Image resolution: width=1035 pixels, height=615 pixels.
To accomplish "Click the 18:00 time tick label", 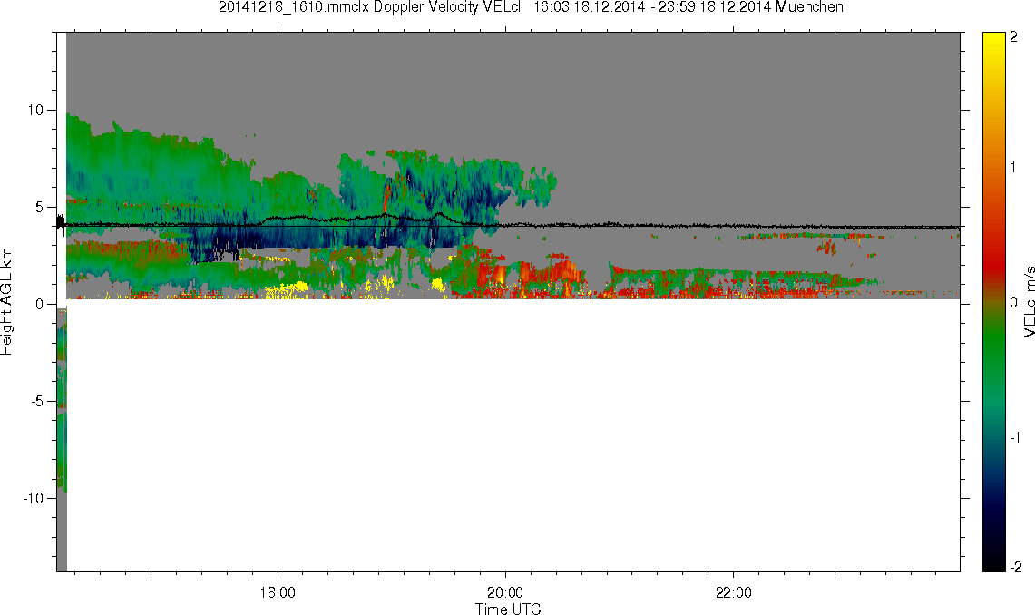I will pyautogui.click(x=278, y=592).
